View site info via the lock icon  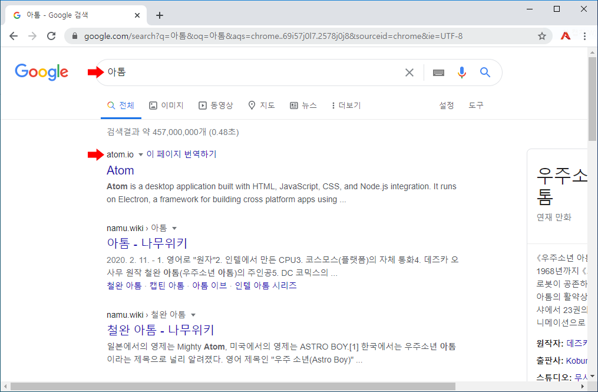pos(75,37)
